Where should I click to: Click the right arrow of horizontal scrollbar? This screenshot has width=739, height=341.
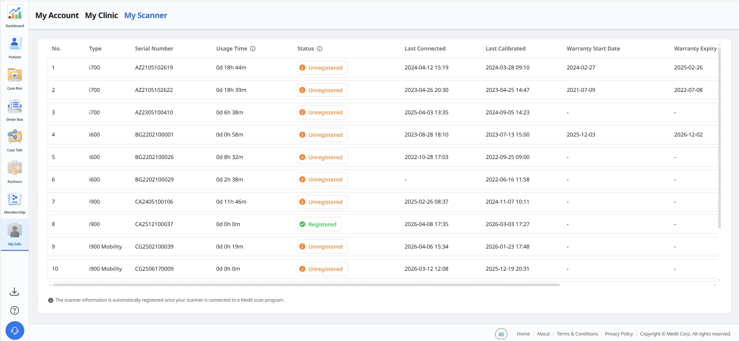715,285
